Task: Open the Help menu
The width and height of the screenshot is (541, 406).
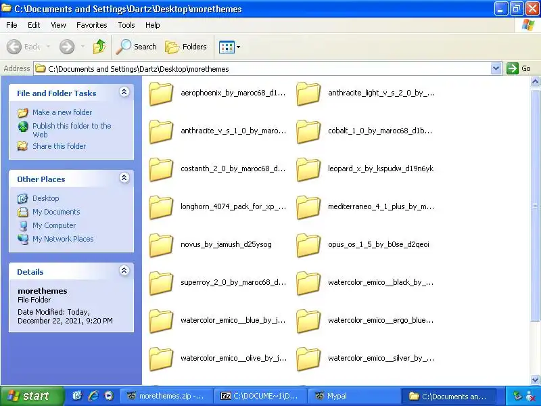Action: coord(153,25)
